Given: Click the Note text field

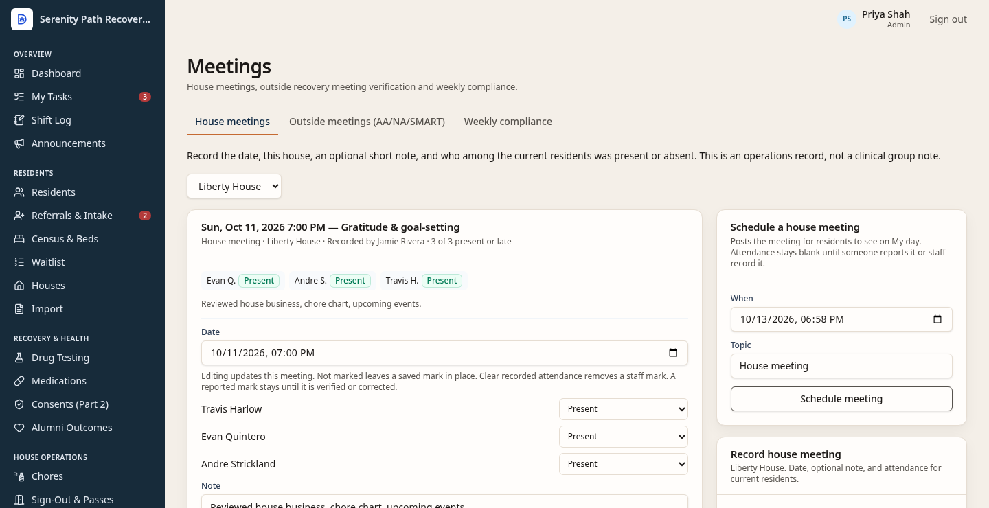Looking at the screenshot, I should point(444,502).
